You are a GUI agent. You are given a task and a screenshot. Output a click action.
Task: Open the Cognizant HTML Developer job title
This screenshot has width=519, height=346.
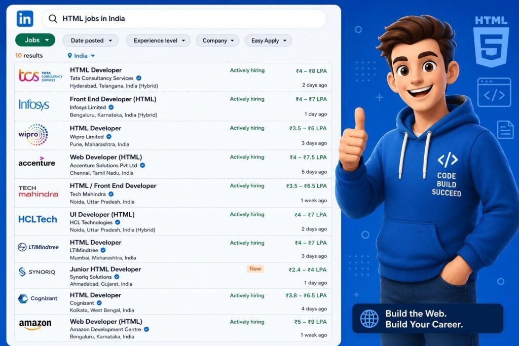[x=95, y=295]
